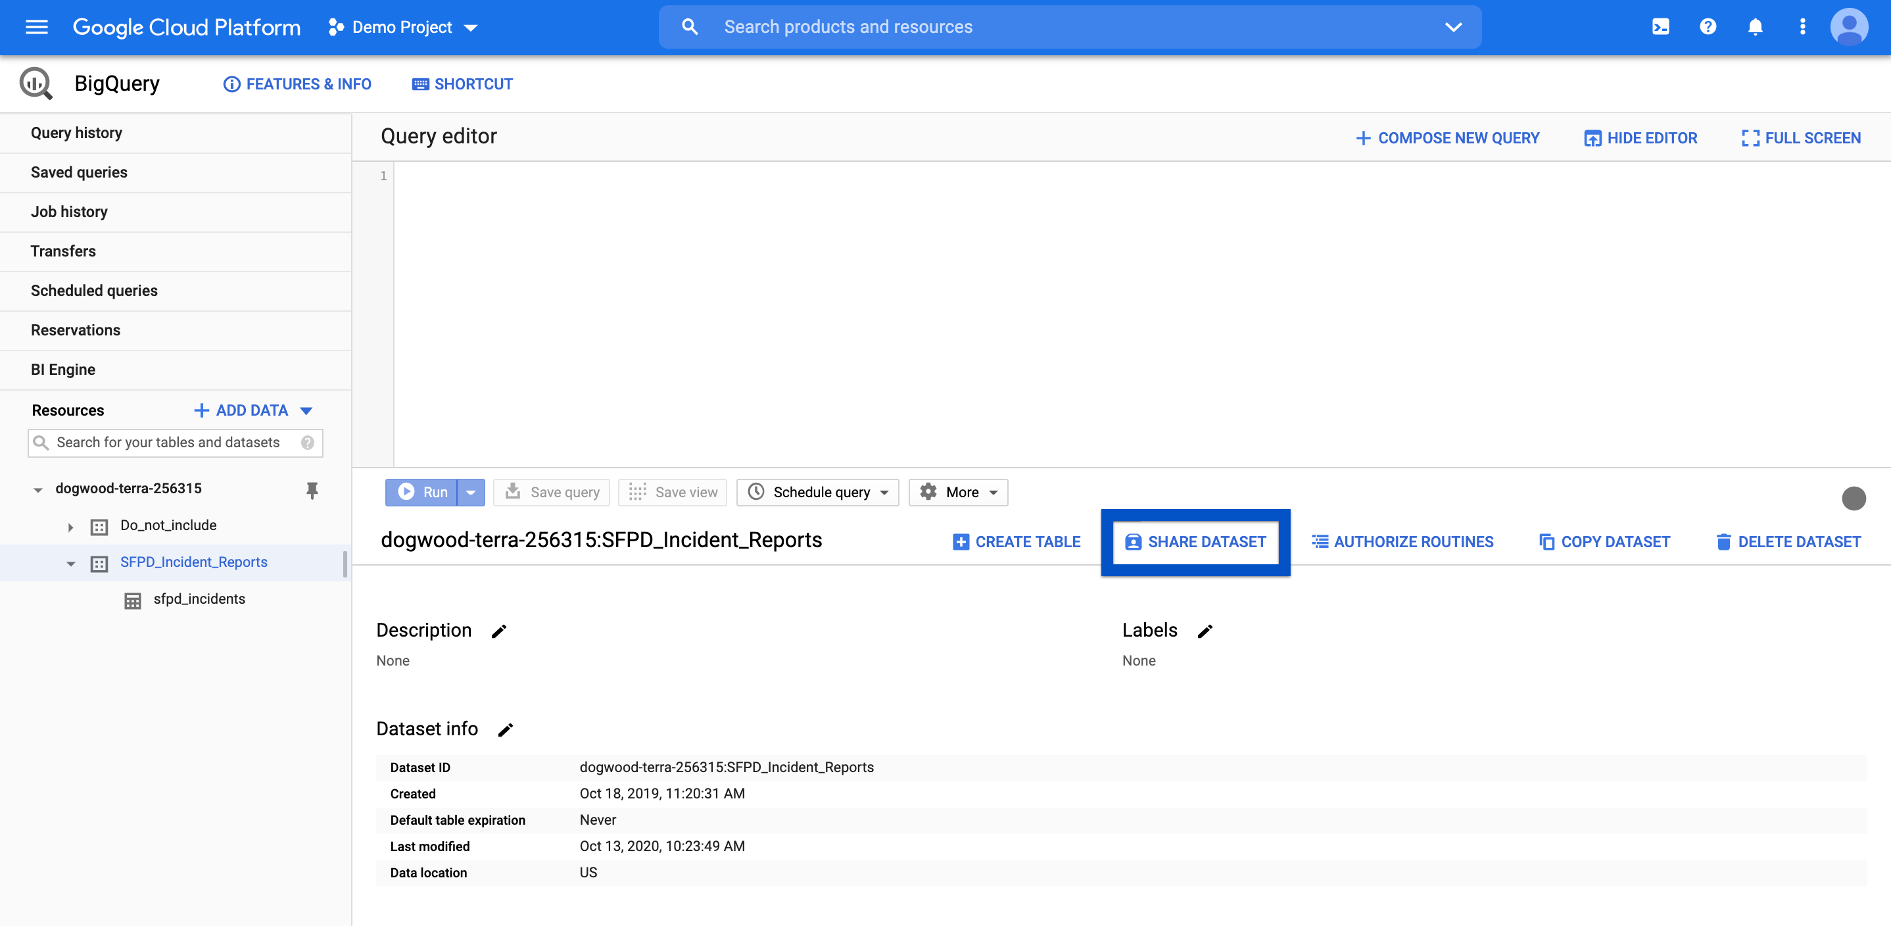Click AUTHORIZE ROUTINES button
This screenshot has width=1891, height=926.
pyautogui.click(x=1403, y=542)
